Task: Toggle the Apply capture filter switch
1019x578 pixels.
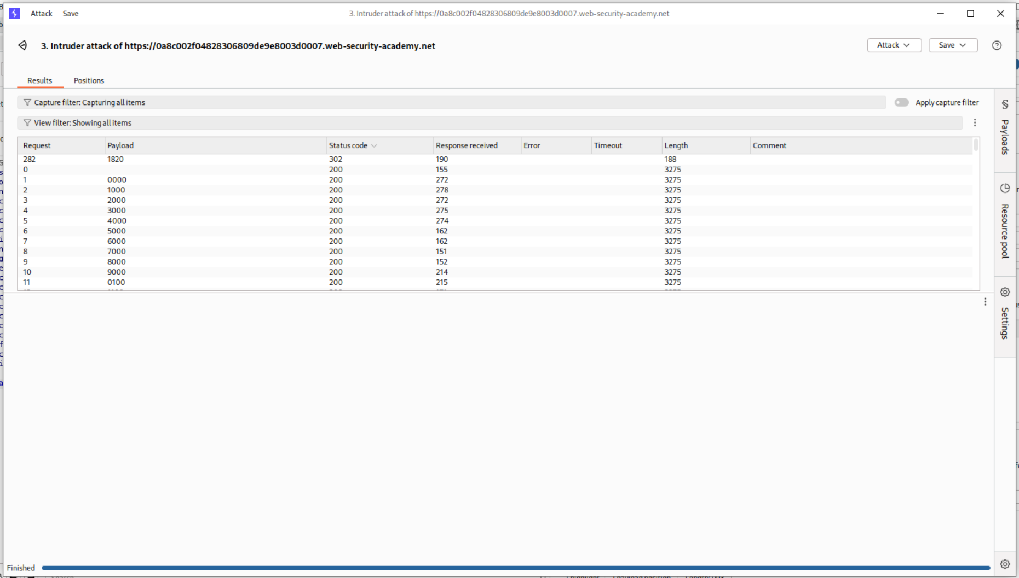Action: tap(901, 103)
